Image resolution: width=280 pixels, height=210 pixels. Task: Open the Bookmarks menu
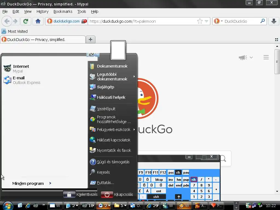[x=63, y=11]
